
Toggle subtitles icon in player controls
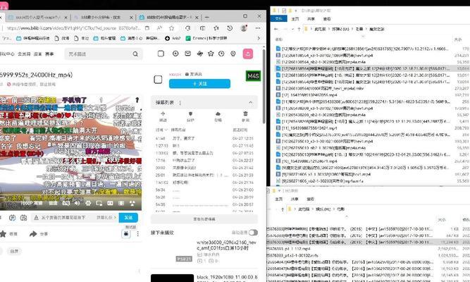(66, 203)
